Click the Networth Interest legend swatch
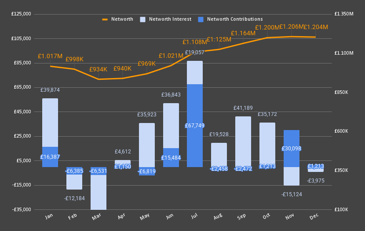The width and height of the screenshot is (365, 231). (142, 19)
